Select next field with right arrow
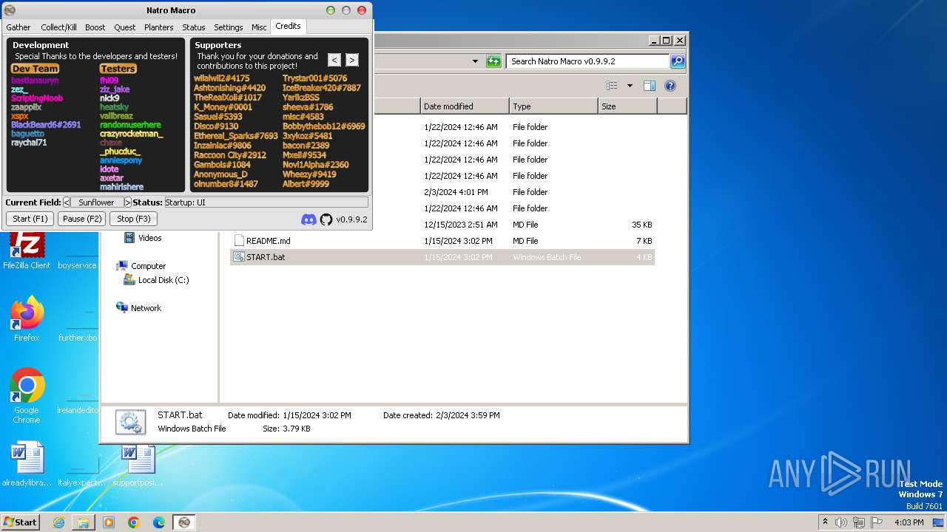947x532 pixels. tap(127, 202)
